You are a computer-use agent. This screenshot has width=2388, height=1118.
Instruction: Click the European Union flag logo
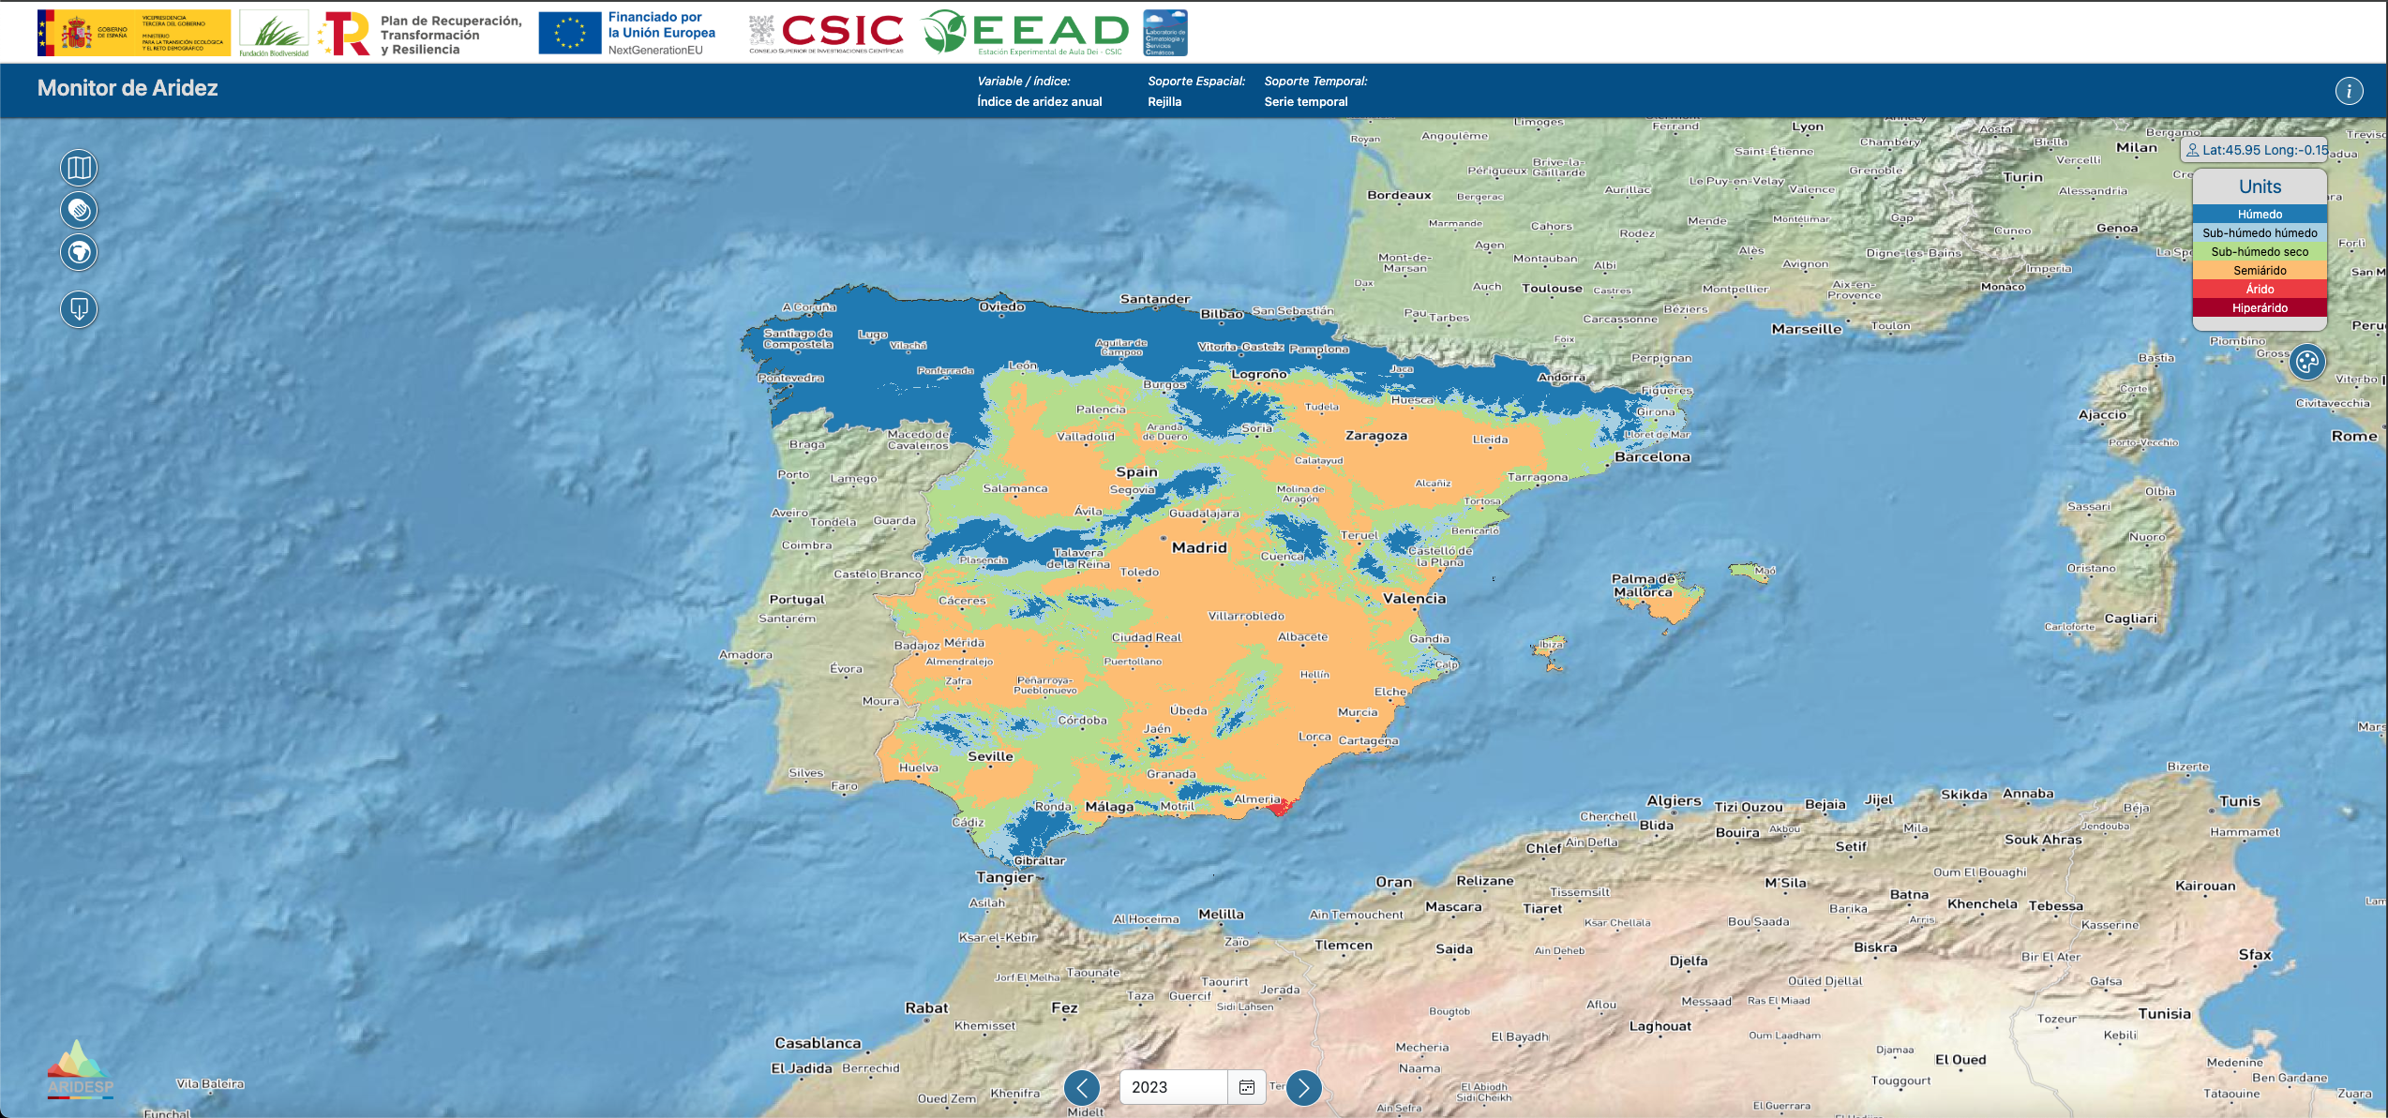[x=570, y=33]
